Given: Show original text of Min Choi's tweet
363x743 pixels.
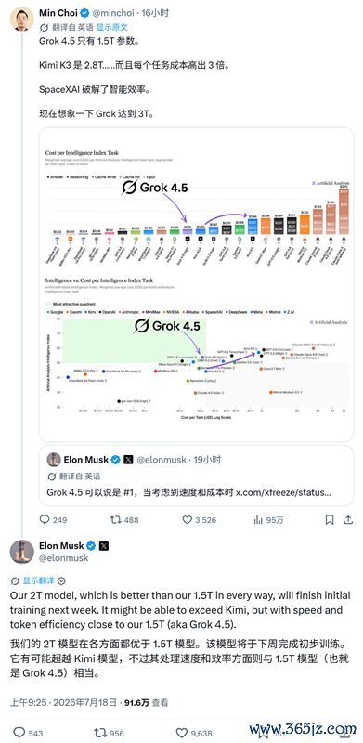Looking at the screenshot, I should [x=111, y=28].
